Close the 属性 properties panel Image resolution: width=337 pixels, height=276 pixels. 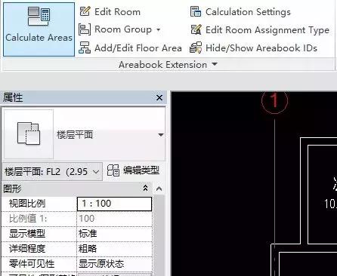pyautogui.click(x=159, y=98)
